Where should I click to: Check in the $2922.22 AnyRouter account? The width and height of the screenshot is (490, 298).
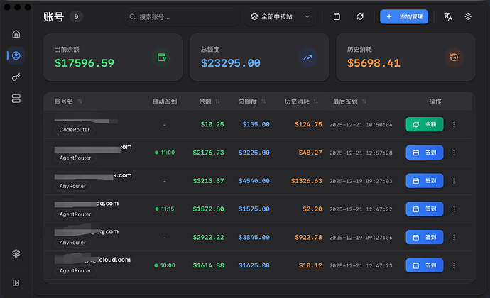pos(425,238)
